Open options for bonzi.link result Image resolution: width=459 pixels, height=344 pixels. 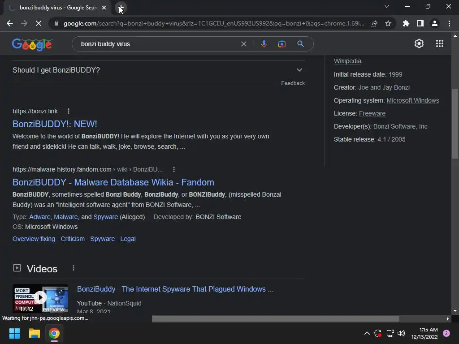pos(69,111)
